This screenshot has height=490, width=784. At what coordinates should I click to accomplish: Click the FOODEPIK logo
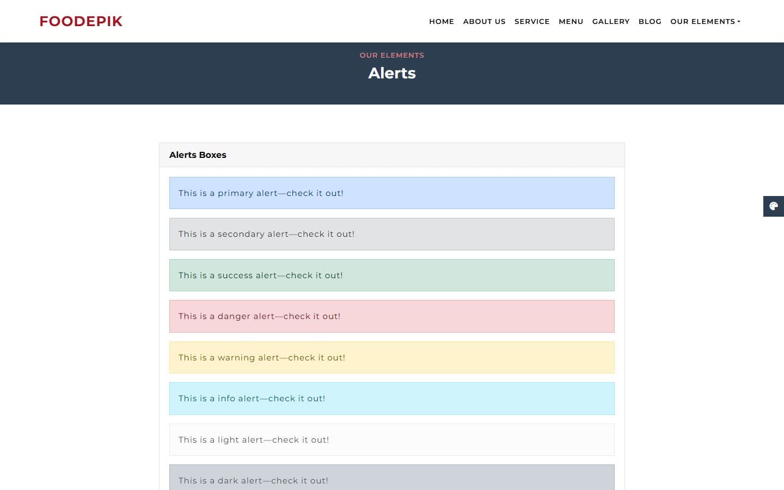click(81, 21)
